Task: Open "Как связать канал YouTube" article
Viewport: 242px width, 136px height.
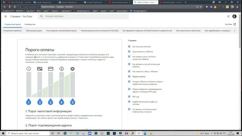Action: pyautogui.click(x=144, y=58)
